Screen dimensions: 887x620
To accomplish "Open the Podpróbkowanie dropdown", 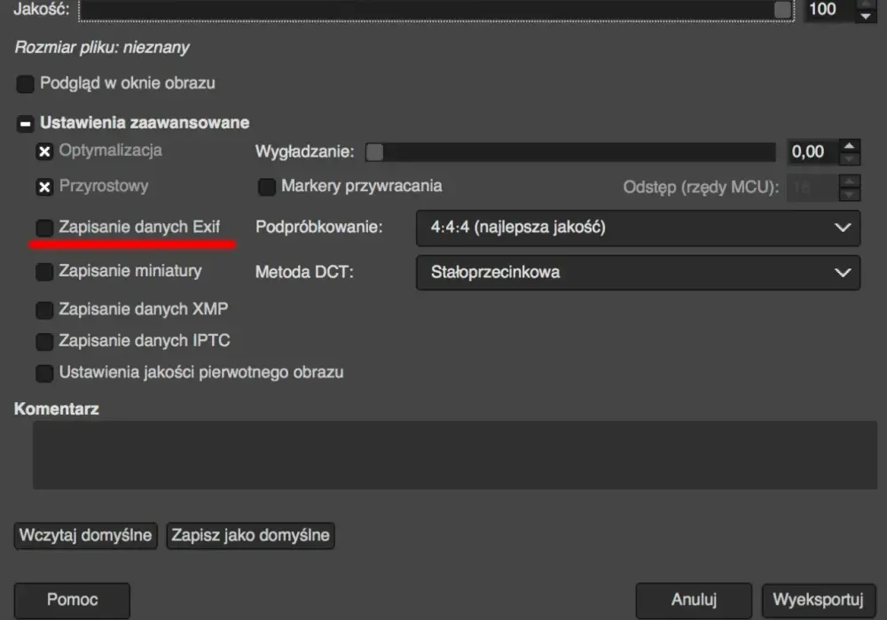I will pos(638,229).
